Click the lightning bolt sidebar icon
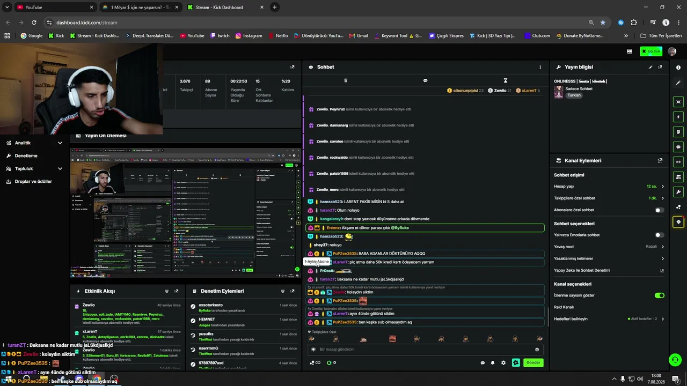 (x=678, y=117)
